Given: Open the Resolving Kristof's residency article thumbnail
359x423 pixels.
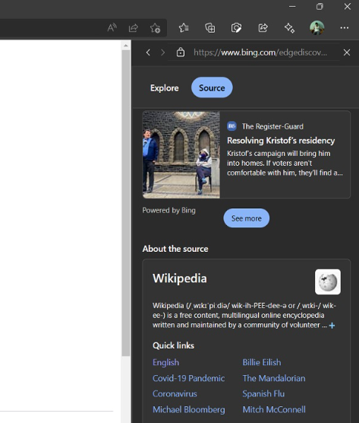Looking at the screenshot, I should (x=181, y=154).
